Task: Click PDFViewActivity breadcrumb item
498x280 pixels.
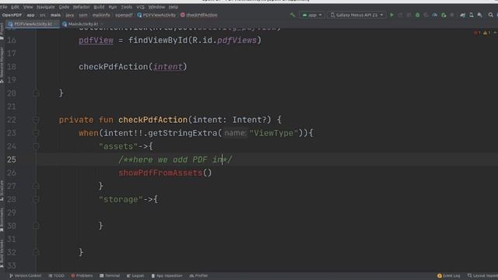Action: coord(156,15)
